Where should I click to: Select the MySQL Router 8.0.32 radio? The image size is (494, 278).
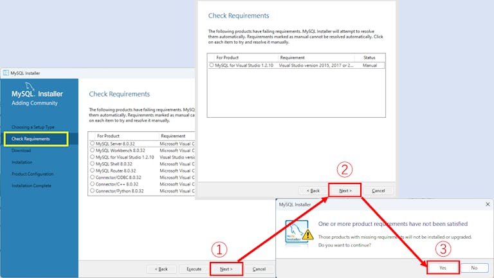point(93,171)
